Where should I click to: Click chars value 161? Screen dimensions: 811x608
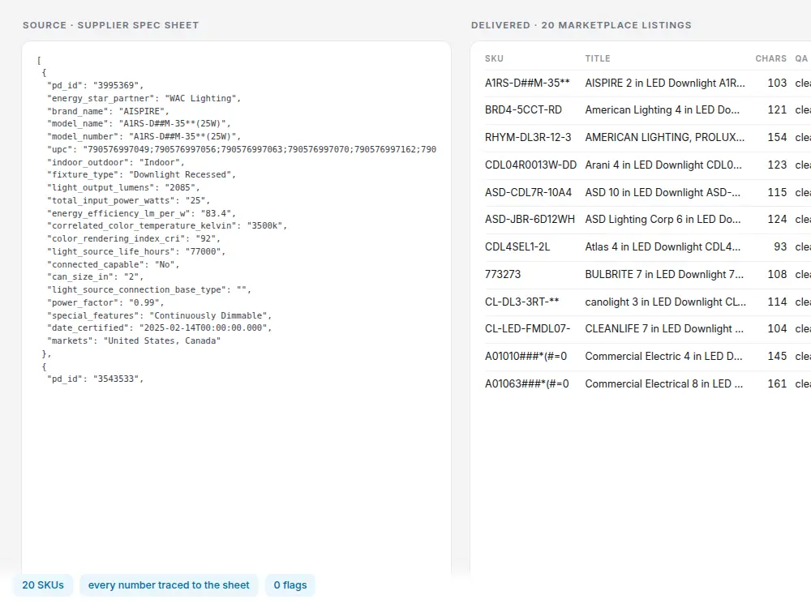777,383
